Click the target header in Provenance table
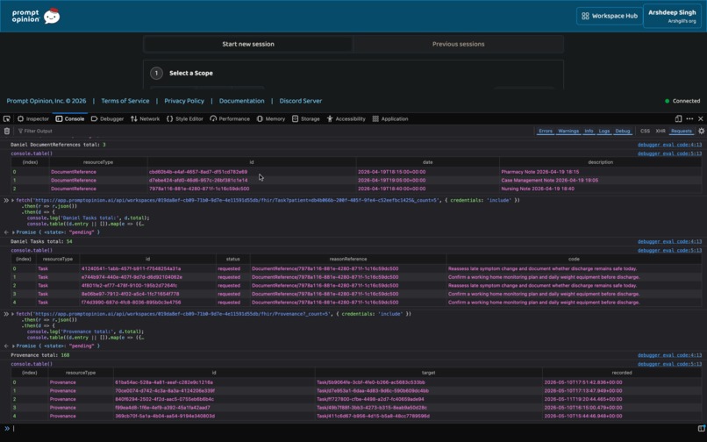This screenshot has width=707, height=442. click(x=428, y=373)
